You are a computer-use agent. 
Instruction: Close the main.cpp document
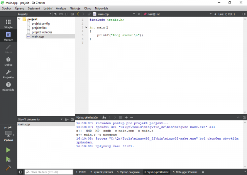pyautogui.click(x=139, y=14)
